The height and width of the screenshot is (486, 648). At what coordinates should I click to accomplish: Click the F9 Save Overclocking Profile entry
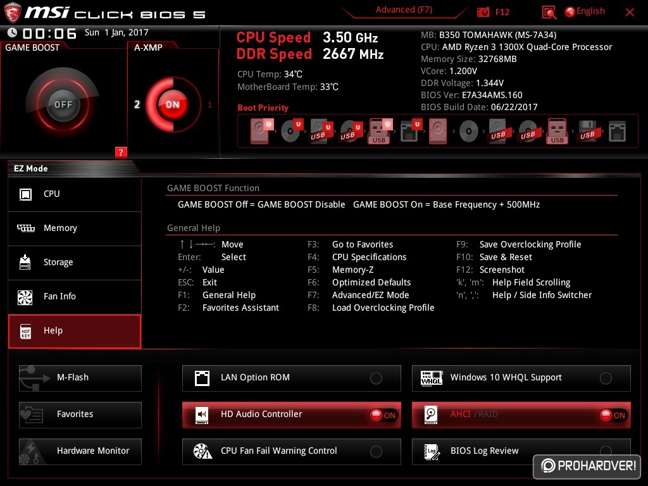(519, 244)
